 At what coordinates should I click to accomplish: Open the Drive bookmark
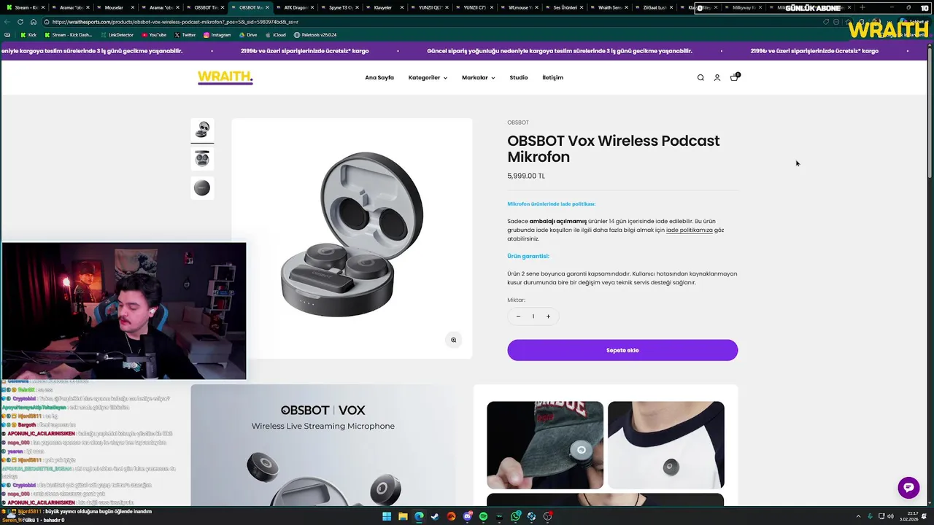tap(248, 35)
